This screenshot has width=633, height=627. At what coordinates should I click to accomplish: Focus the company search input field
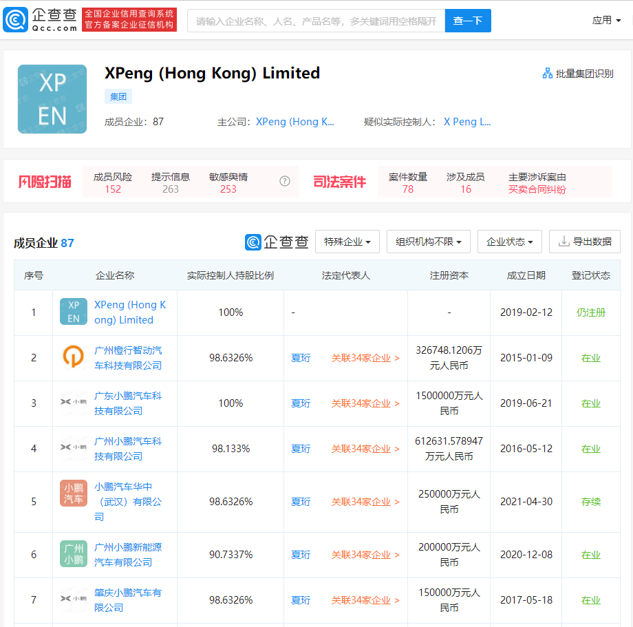coord(316,21)
